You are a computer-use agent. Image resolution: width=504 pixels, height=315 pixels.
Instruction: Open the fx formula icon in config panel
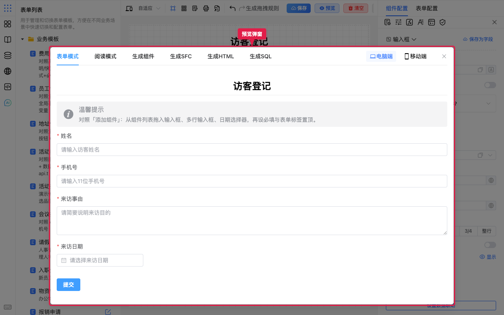pos(409,22)
